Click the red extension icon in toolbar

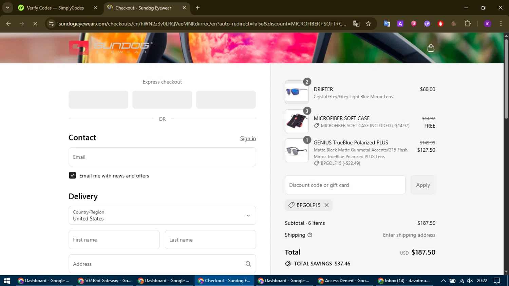(440, 24)
